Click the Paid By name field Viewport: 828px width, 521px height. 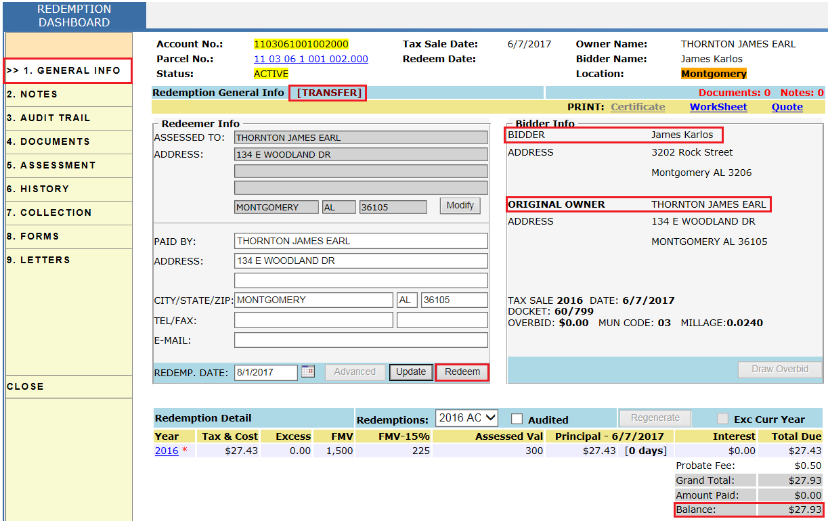[361, 241]
